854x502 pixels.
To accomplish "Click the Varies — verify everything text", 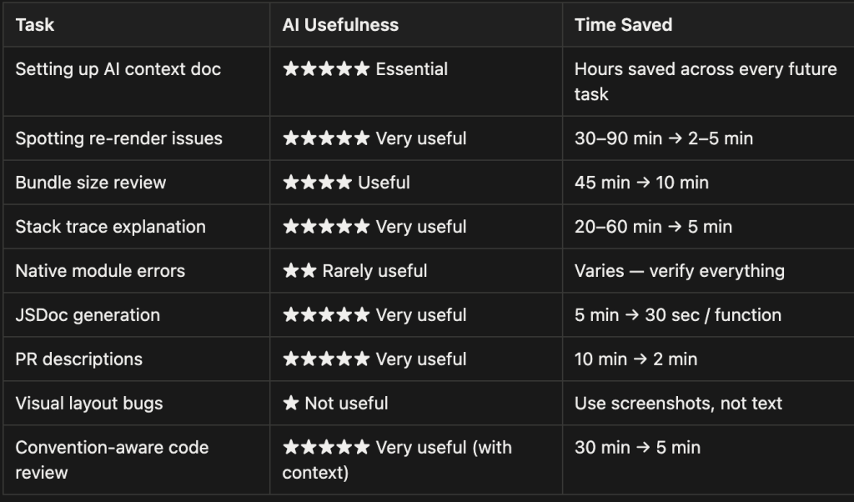I will 679,271.
